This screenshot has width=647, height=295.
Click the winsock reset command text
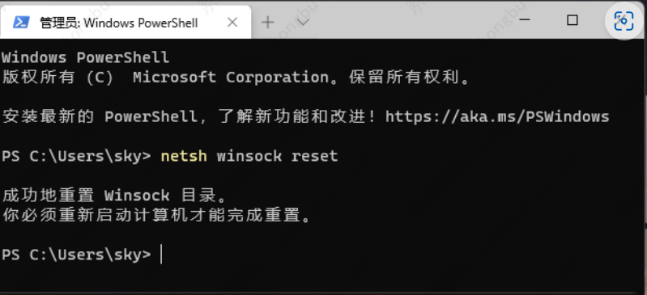point(277,156)
